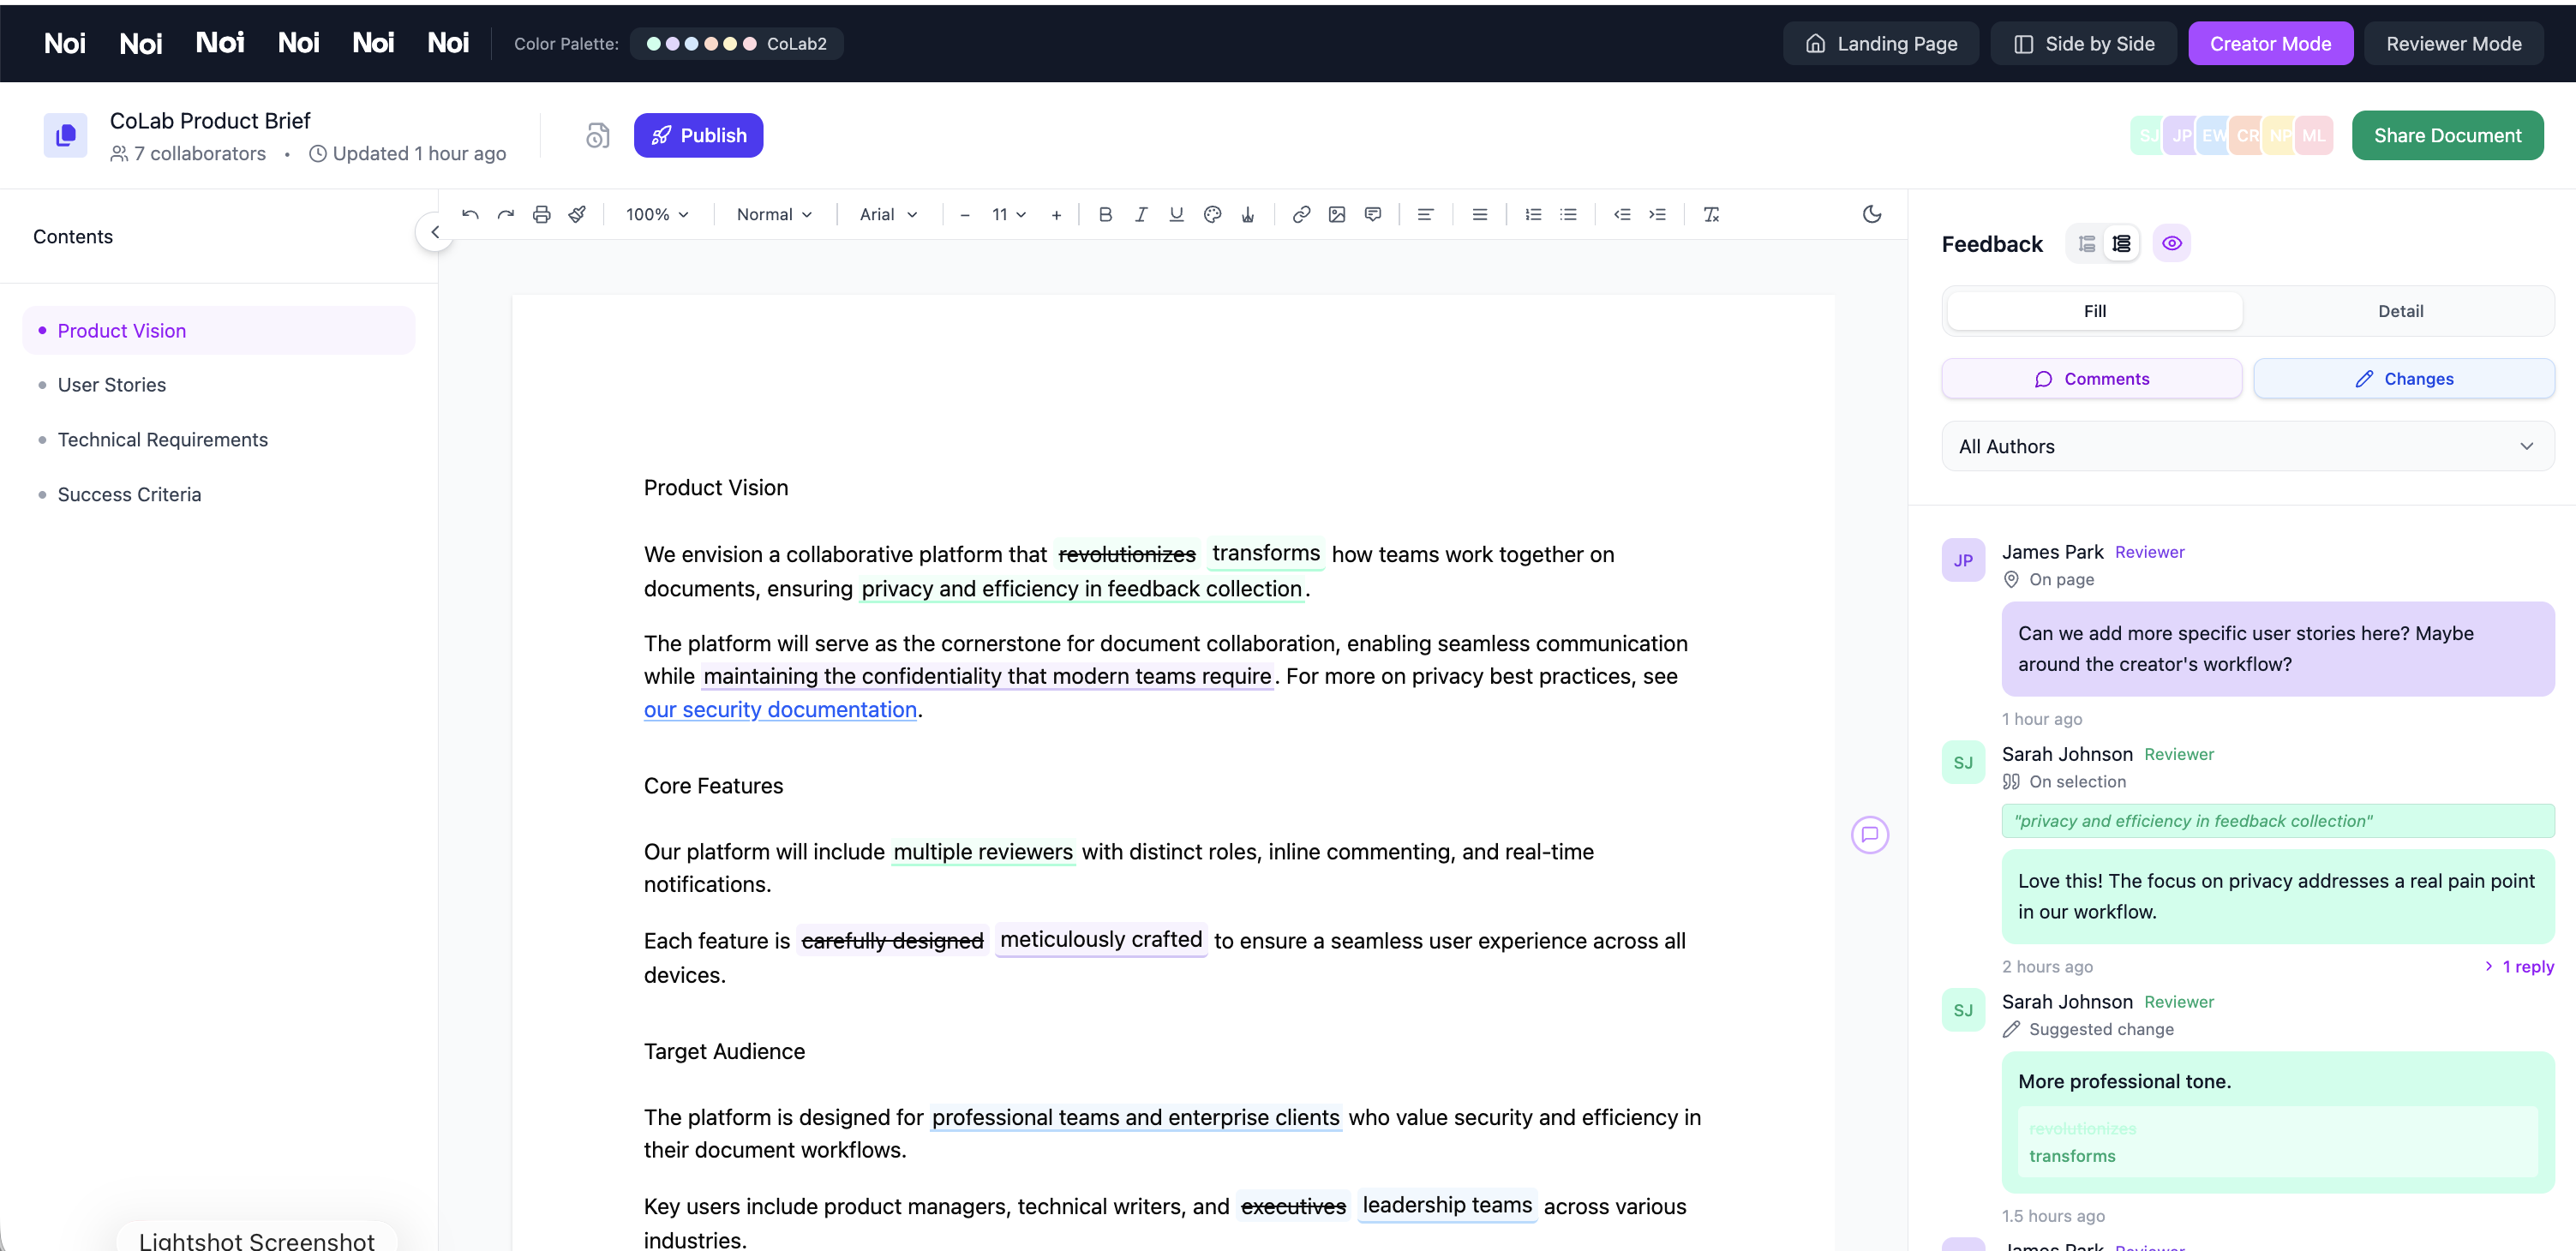Screen dimensions: 2576x1251
Task: Open the Color Palette CoLab2 selector
Action: (736, 43)
